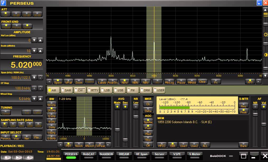Toggle NBW noise blanker
The width and height of the screenshot is (268, 162).
click(125, 82)
